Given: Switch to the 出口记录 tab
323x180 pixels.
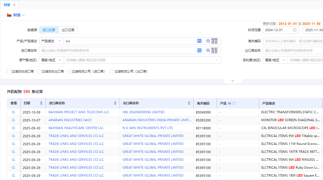Looking at the screenshot, I should coord(68,30).
